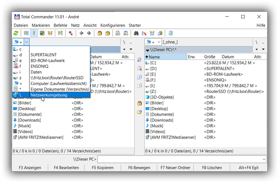This screenshot has width=279, height=183.
Task: Open the multi-rename tool icon
Action: (144, 33)
